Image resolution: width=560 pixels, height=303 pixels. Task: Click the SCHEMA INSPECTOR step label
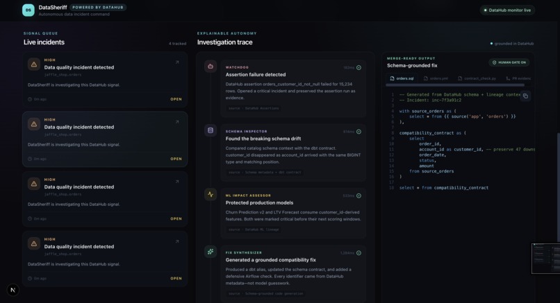247,132
